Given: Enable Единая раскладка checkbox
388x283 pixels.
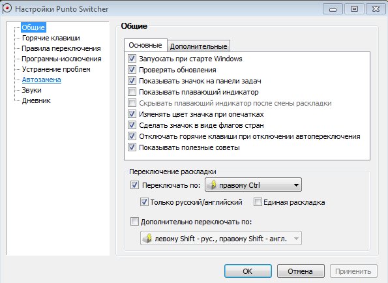Looking at the screenshot, I should click(x=258, y=202).
